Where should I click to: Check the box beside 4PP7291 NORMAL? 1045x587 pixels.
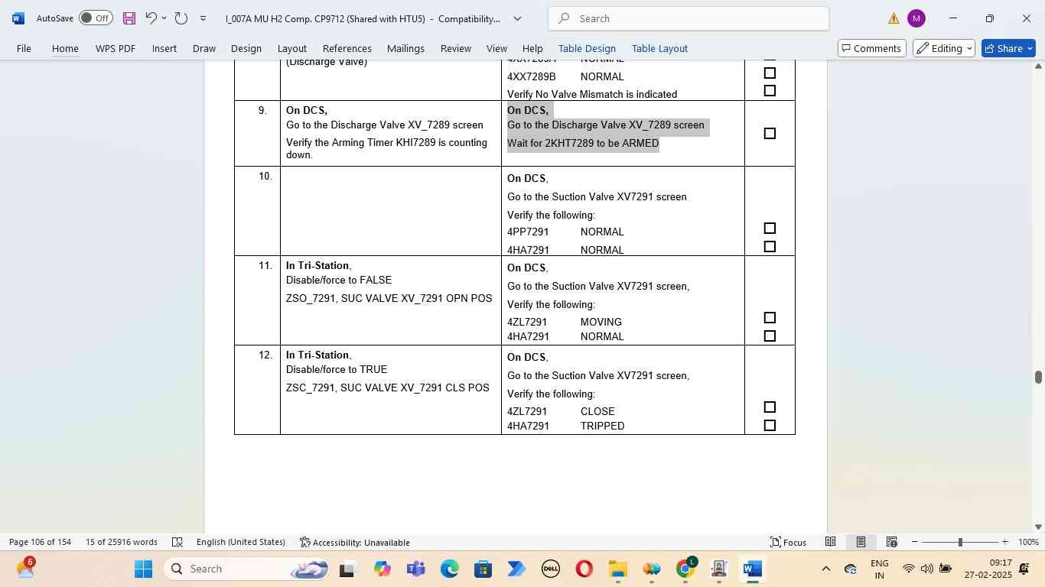click(x=770, y=228)
